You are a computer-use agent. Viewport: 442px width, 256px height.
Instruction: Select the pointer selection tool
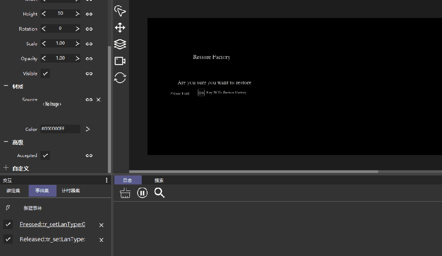click(120, 11)
